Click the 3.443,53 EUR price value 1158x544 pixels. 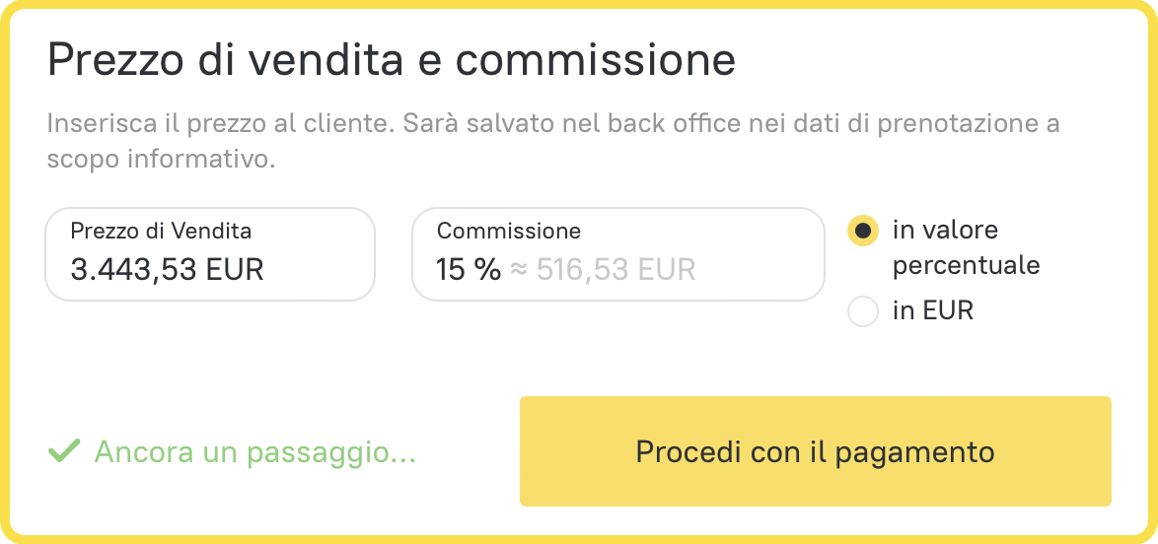[x=167, y=269]
